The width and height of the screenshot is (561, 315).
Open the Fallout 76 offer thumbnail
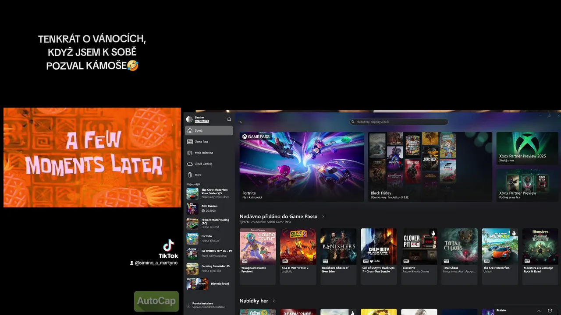point(258,312)
